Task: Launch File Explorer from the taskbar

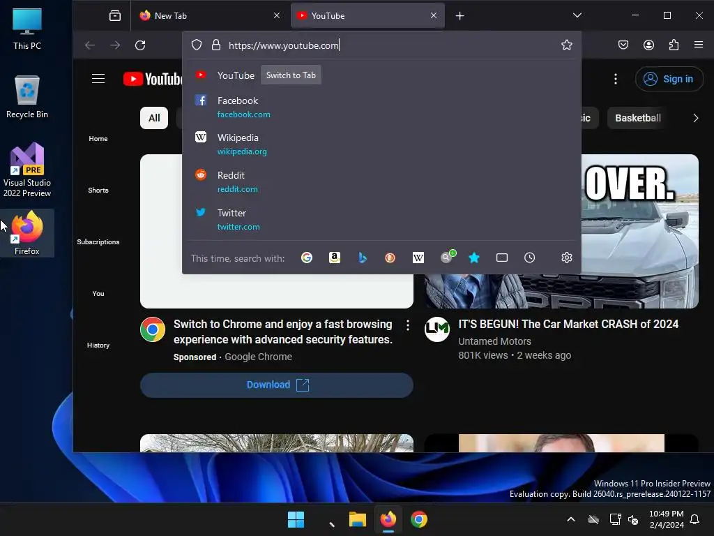Action: point(358,519)
